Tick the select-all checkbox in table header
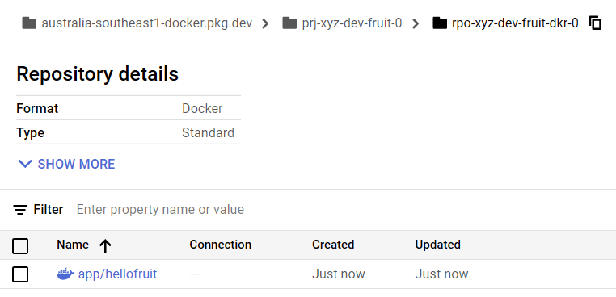Viewport: 616px width, 297px height. click(x=20, y=246)
